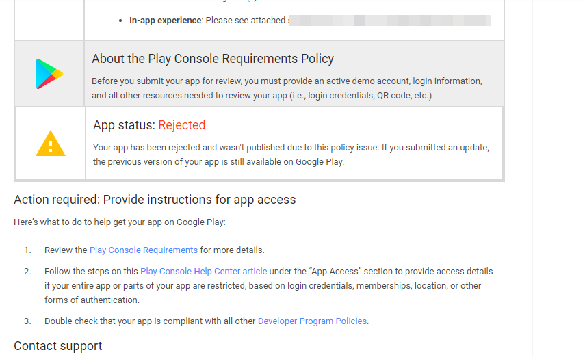Open the Play Console Requirements link
The height and width of the screenshot is (357, 585).
143,250
